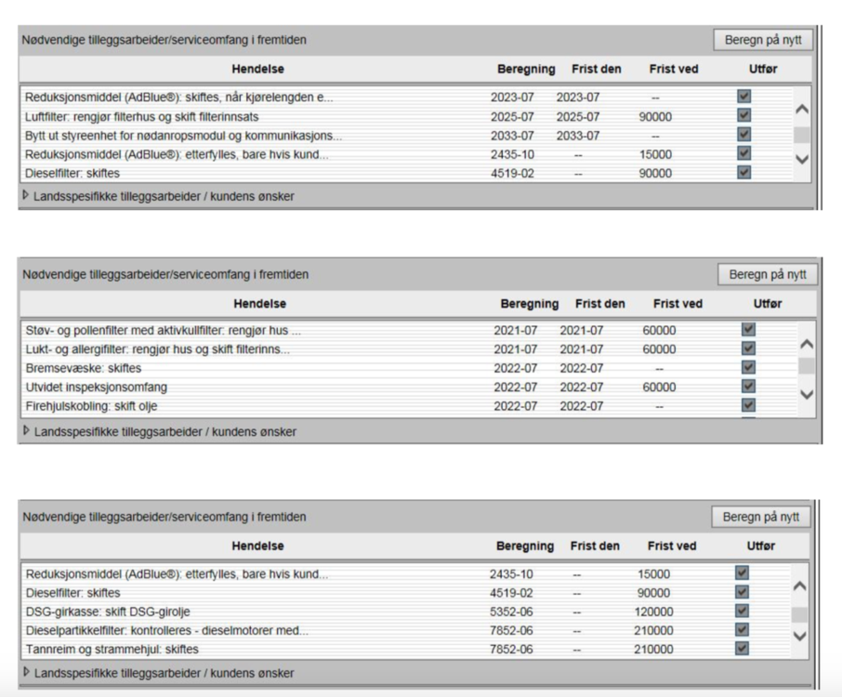Click scroll down arrow in the middle panel
Image resolution: width=842 pixels, height=697 pixels.
coord(806,394)
